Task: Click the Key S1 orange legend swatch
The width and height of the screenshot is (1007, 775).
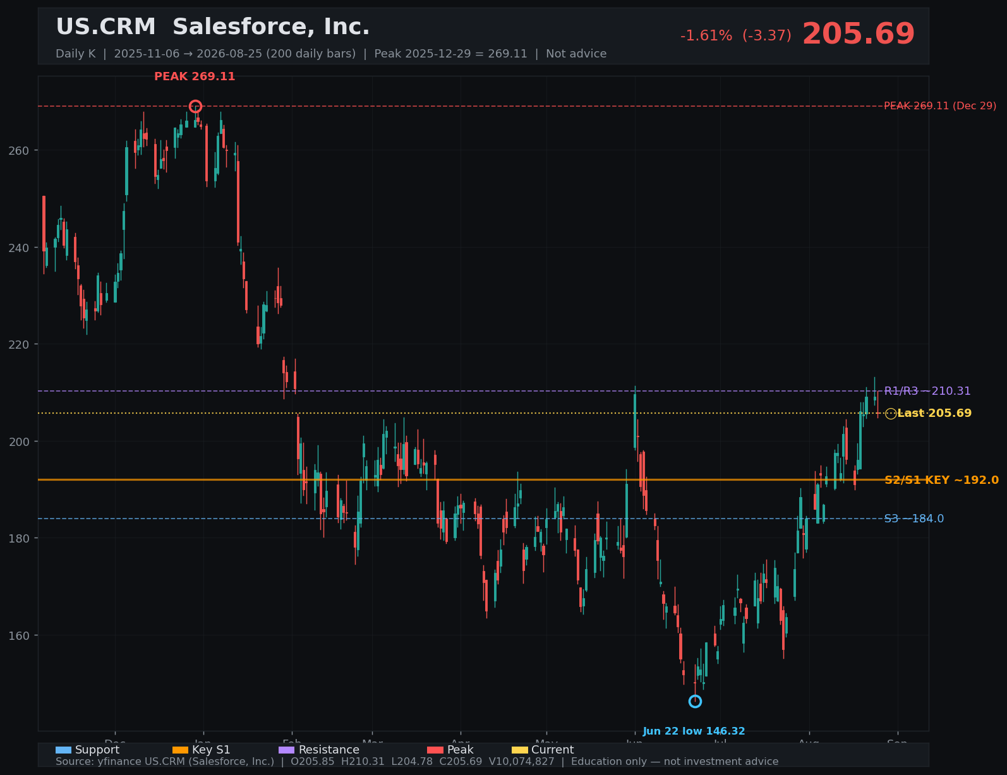Action: coord(180,750)
